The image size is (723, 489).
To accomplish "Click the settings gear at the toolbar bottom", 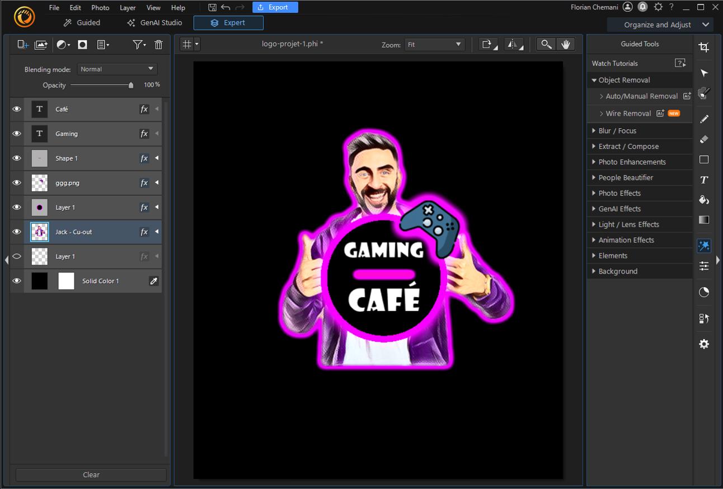I will pos(703,344).
